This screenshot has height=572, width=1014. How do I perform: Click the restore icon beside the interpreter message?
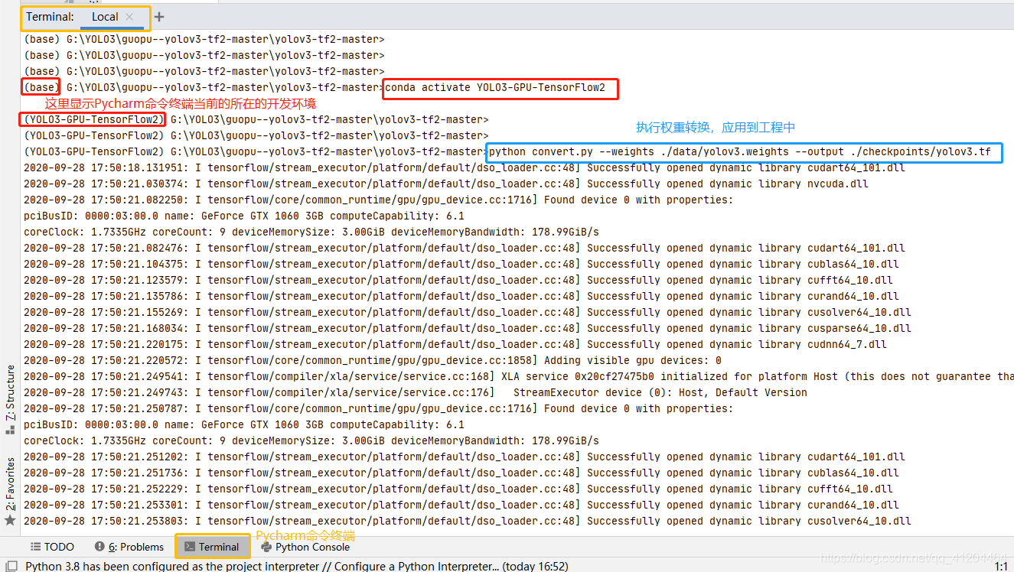(x=11, y=566)
